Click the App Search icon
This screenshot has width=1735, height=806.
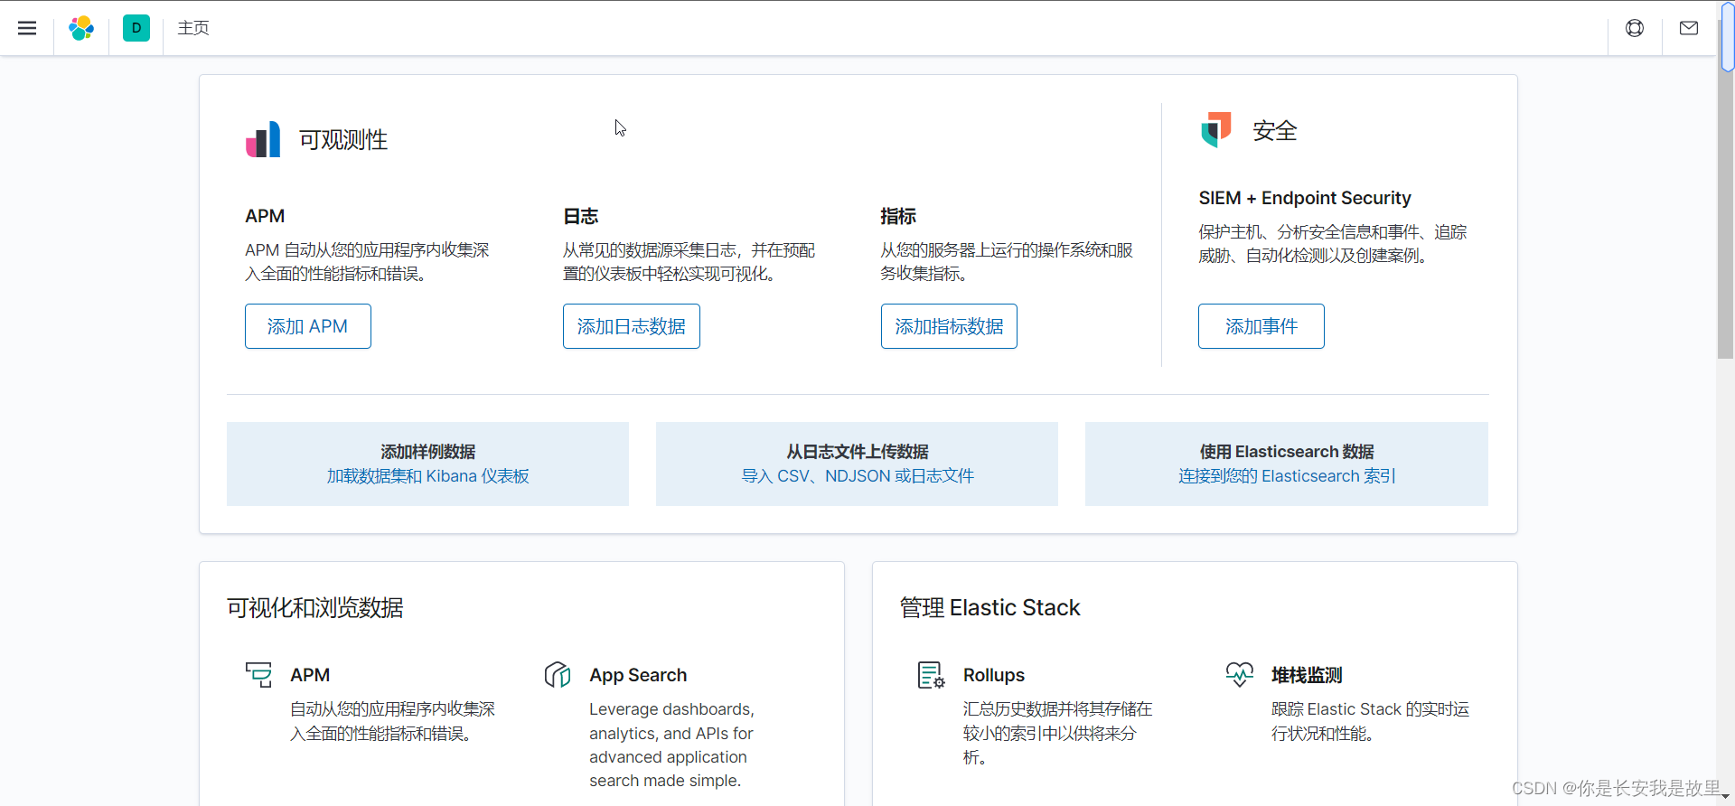tap(558, 674)
